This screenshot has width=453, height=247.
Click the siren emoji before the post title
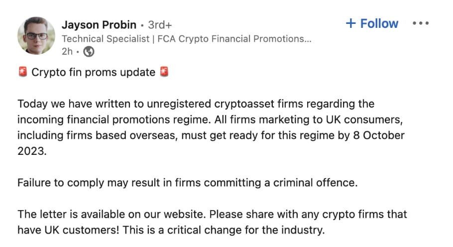point(22,72)
